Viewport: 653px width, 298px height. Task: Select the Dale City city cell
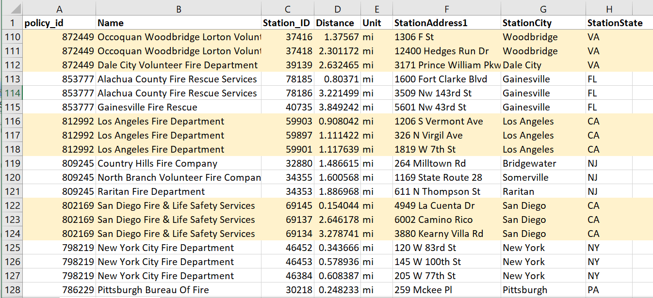(x=543, y=65)
